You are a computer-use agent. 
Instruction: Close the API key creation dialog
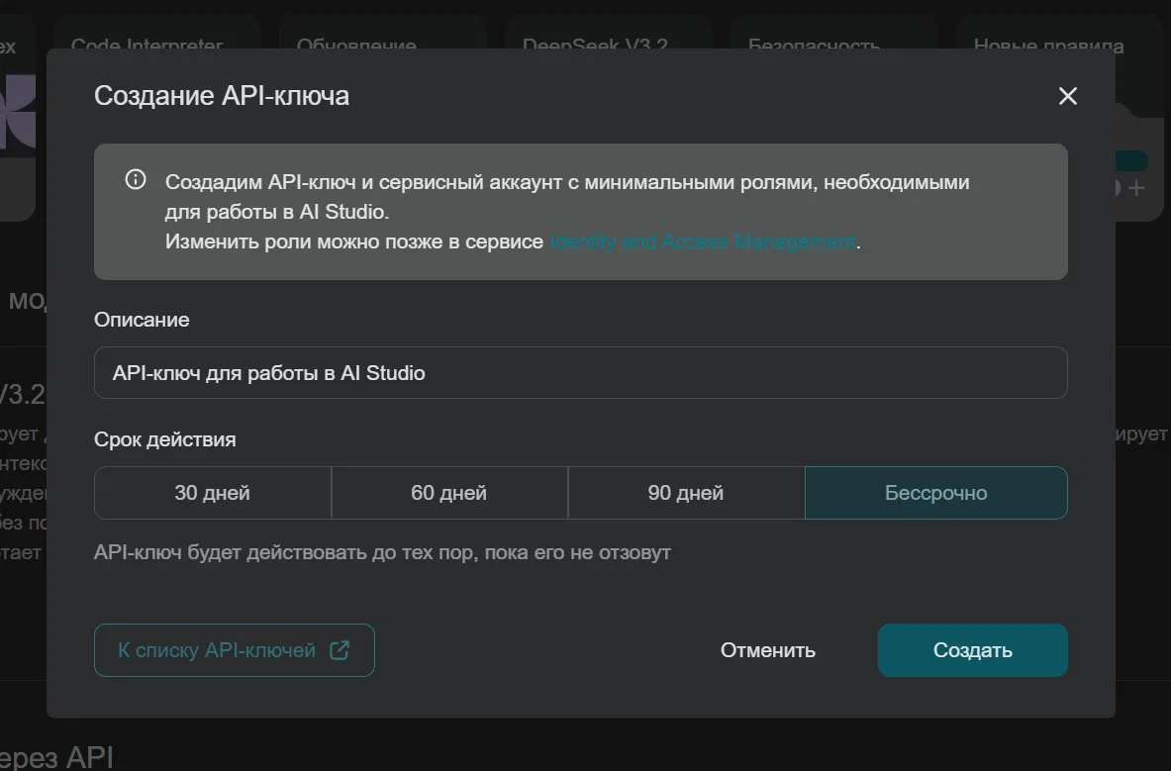[x=1067, y=96]
